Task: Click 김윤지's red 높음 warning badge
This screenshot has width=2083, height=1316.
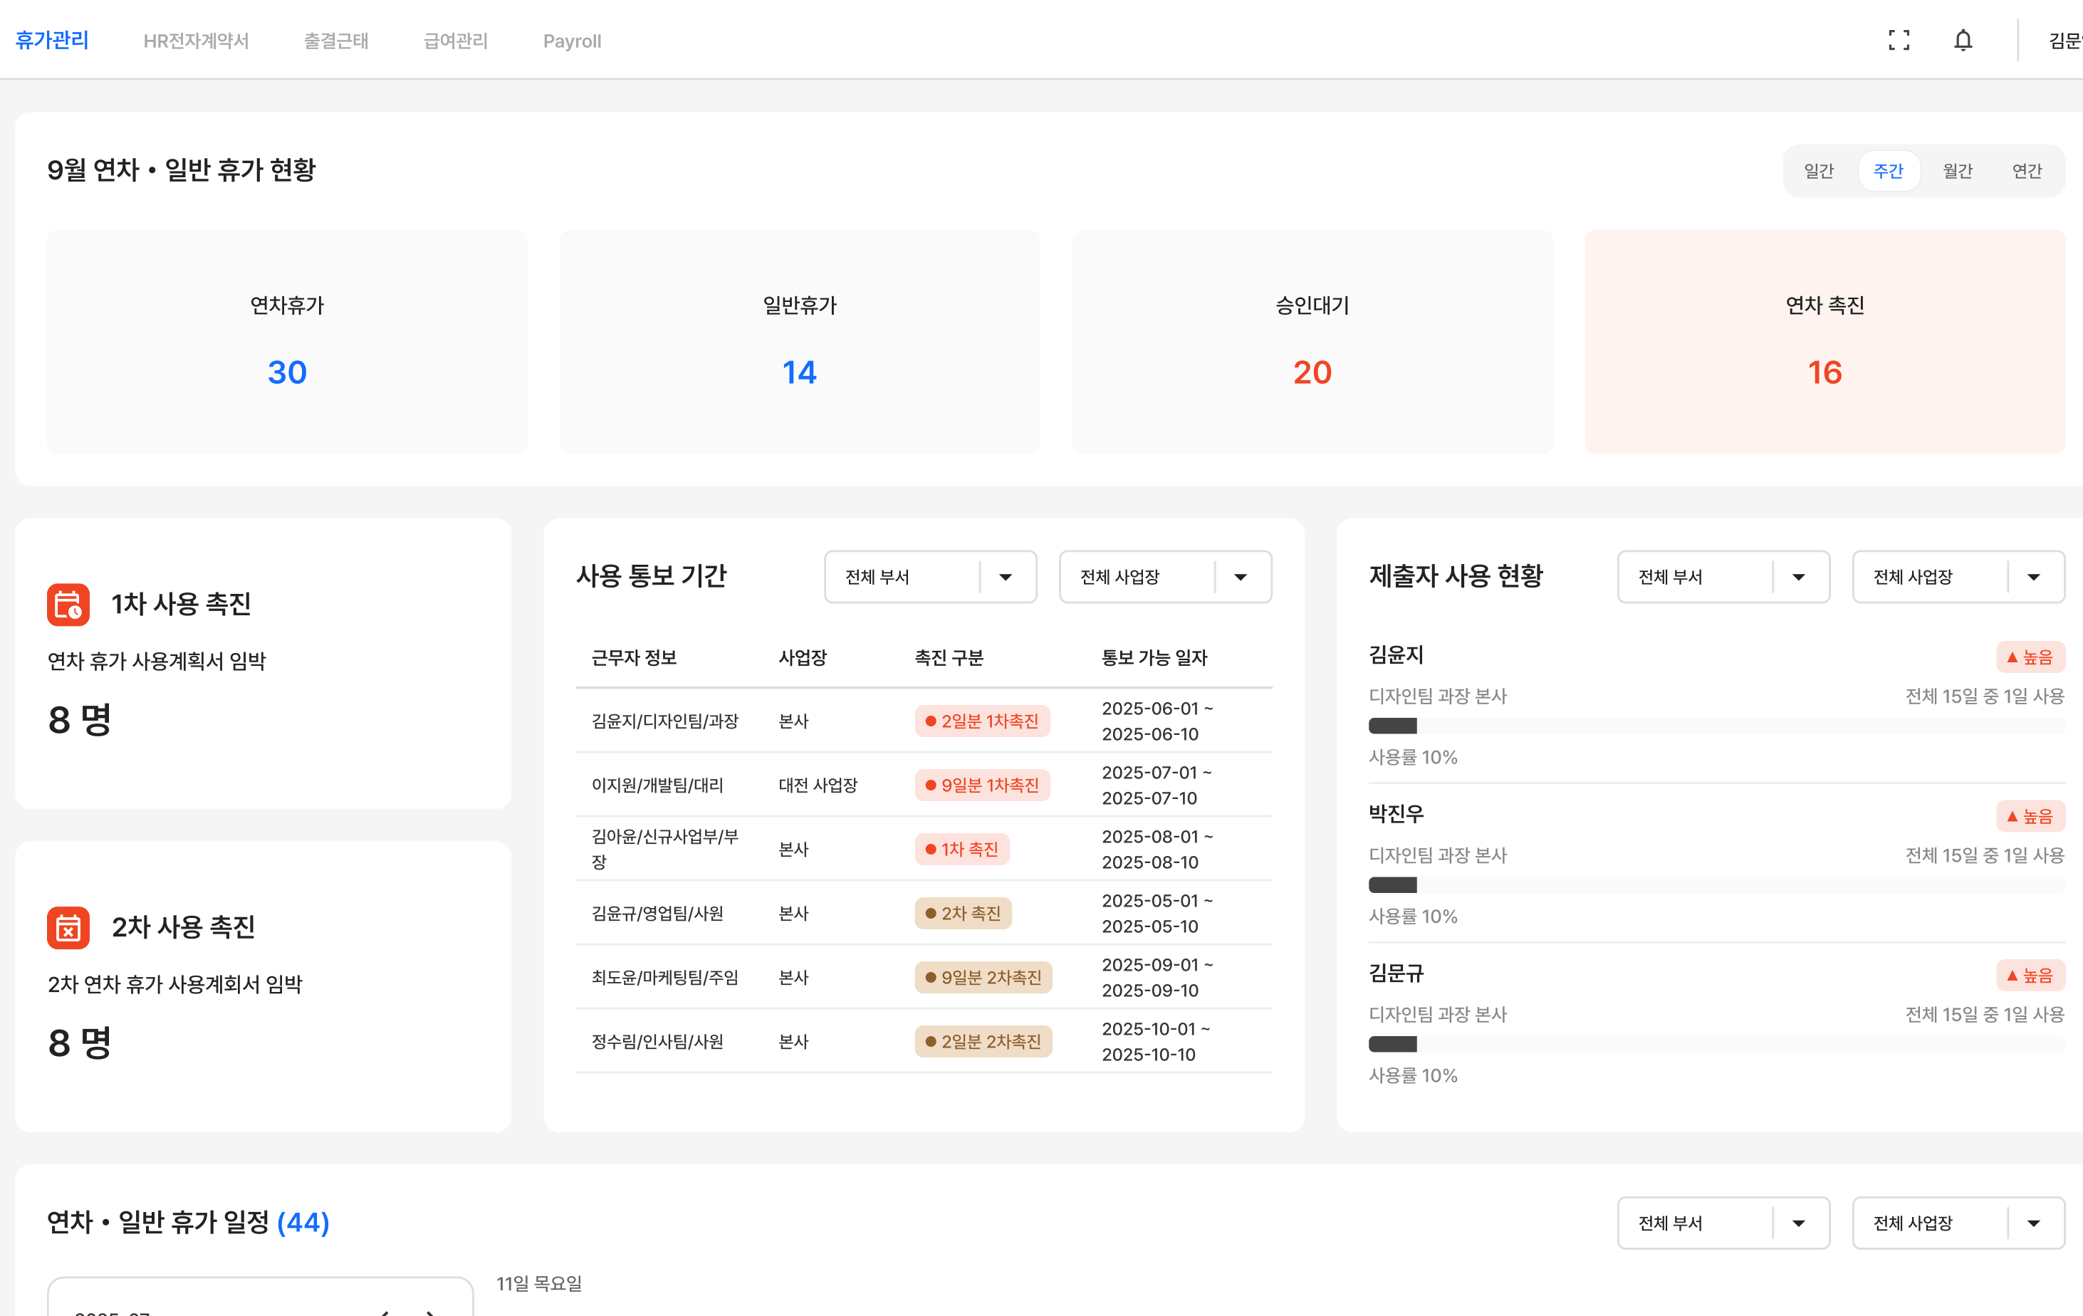Action: point(2030,657)
